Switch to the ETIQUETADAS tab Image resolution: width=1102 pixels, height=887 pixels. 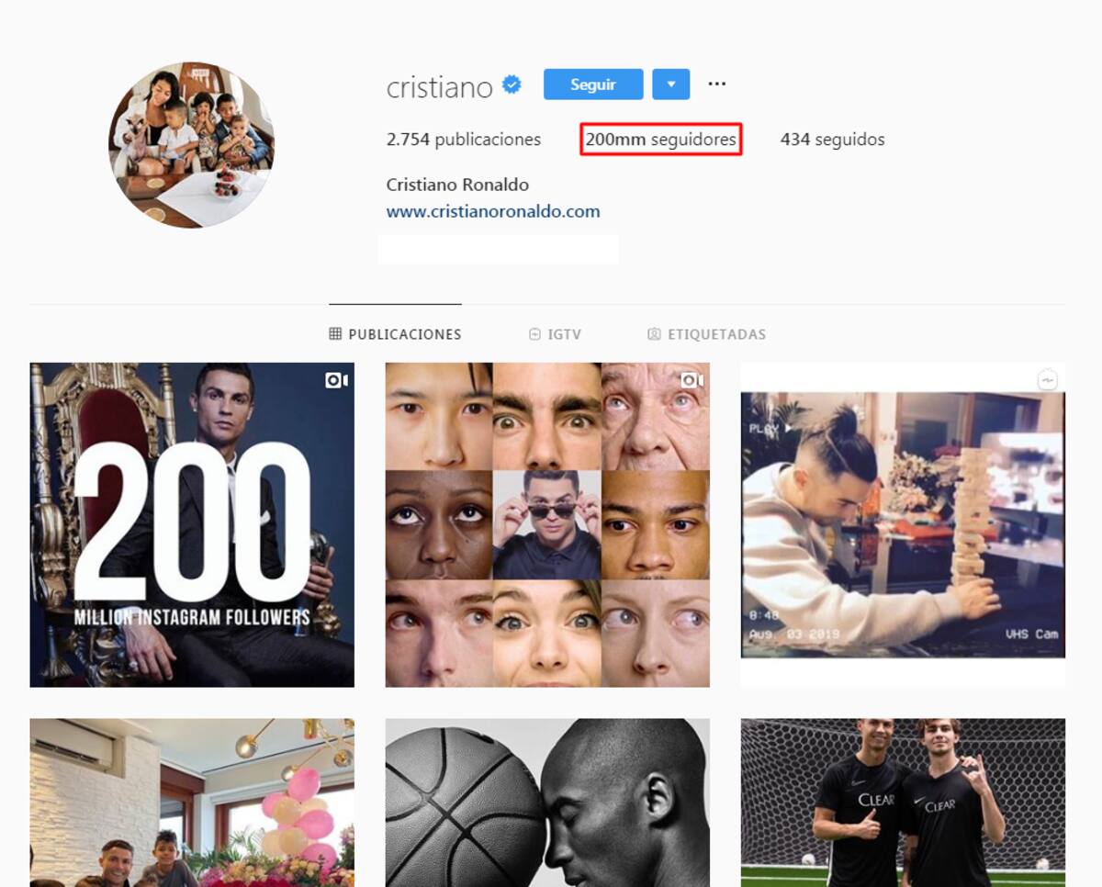tap(706, 334)
